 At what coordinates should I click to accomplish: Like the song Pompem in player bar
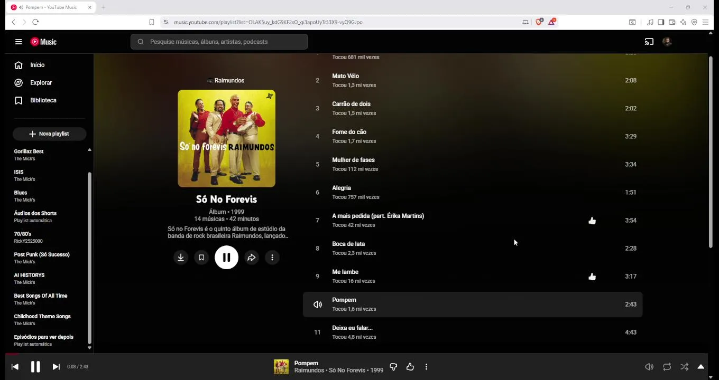tap(410, 367)
